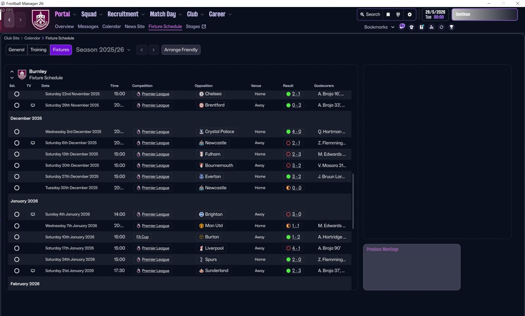Open settings gear icon
Image resolution: width=525 pixels, height=316 pixels.
pos(409,14)
